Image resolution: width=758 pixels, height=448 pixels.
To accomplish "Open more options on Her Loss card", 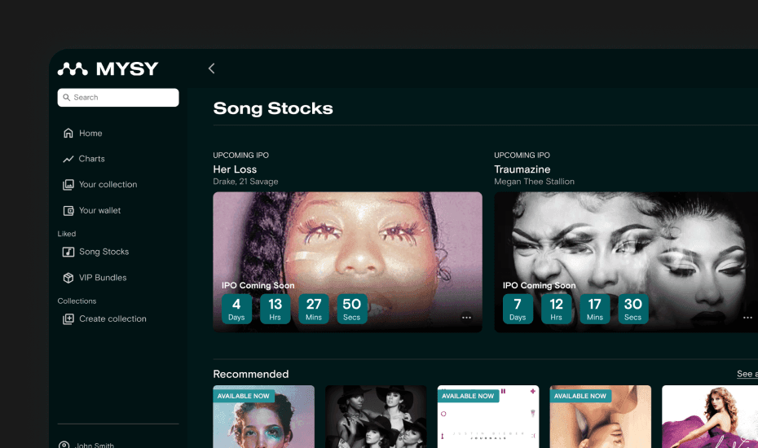I will point(466,318).
